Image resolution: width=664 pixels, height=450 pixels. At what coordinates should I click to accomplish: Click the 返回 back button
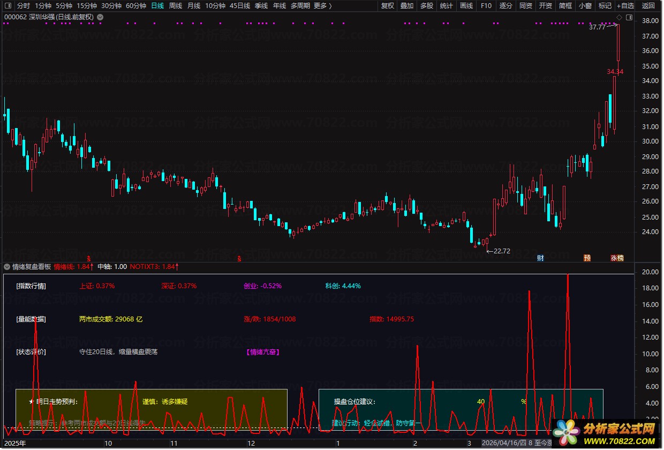coord(648,6)
